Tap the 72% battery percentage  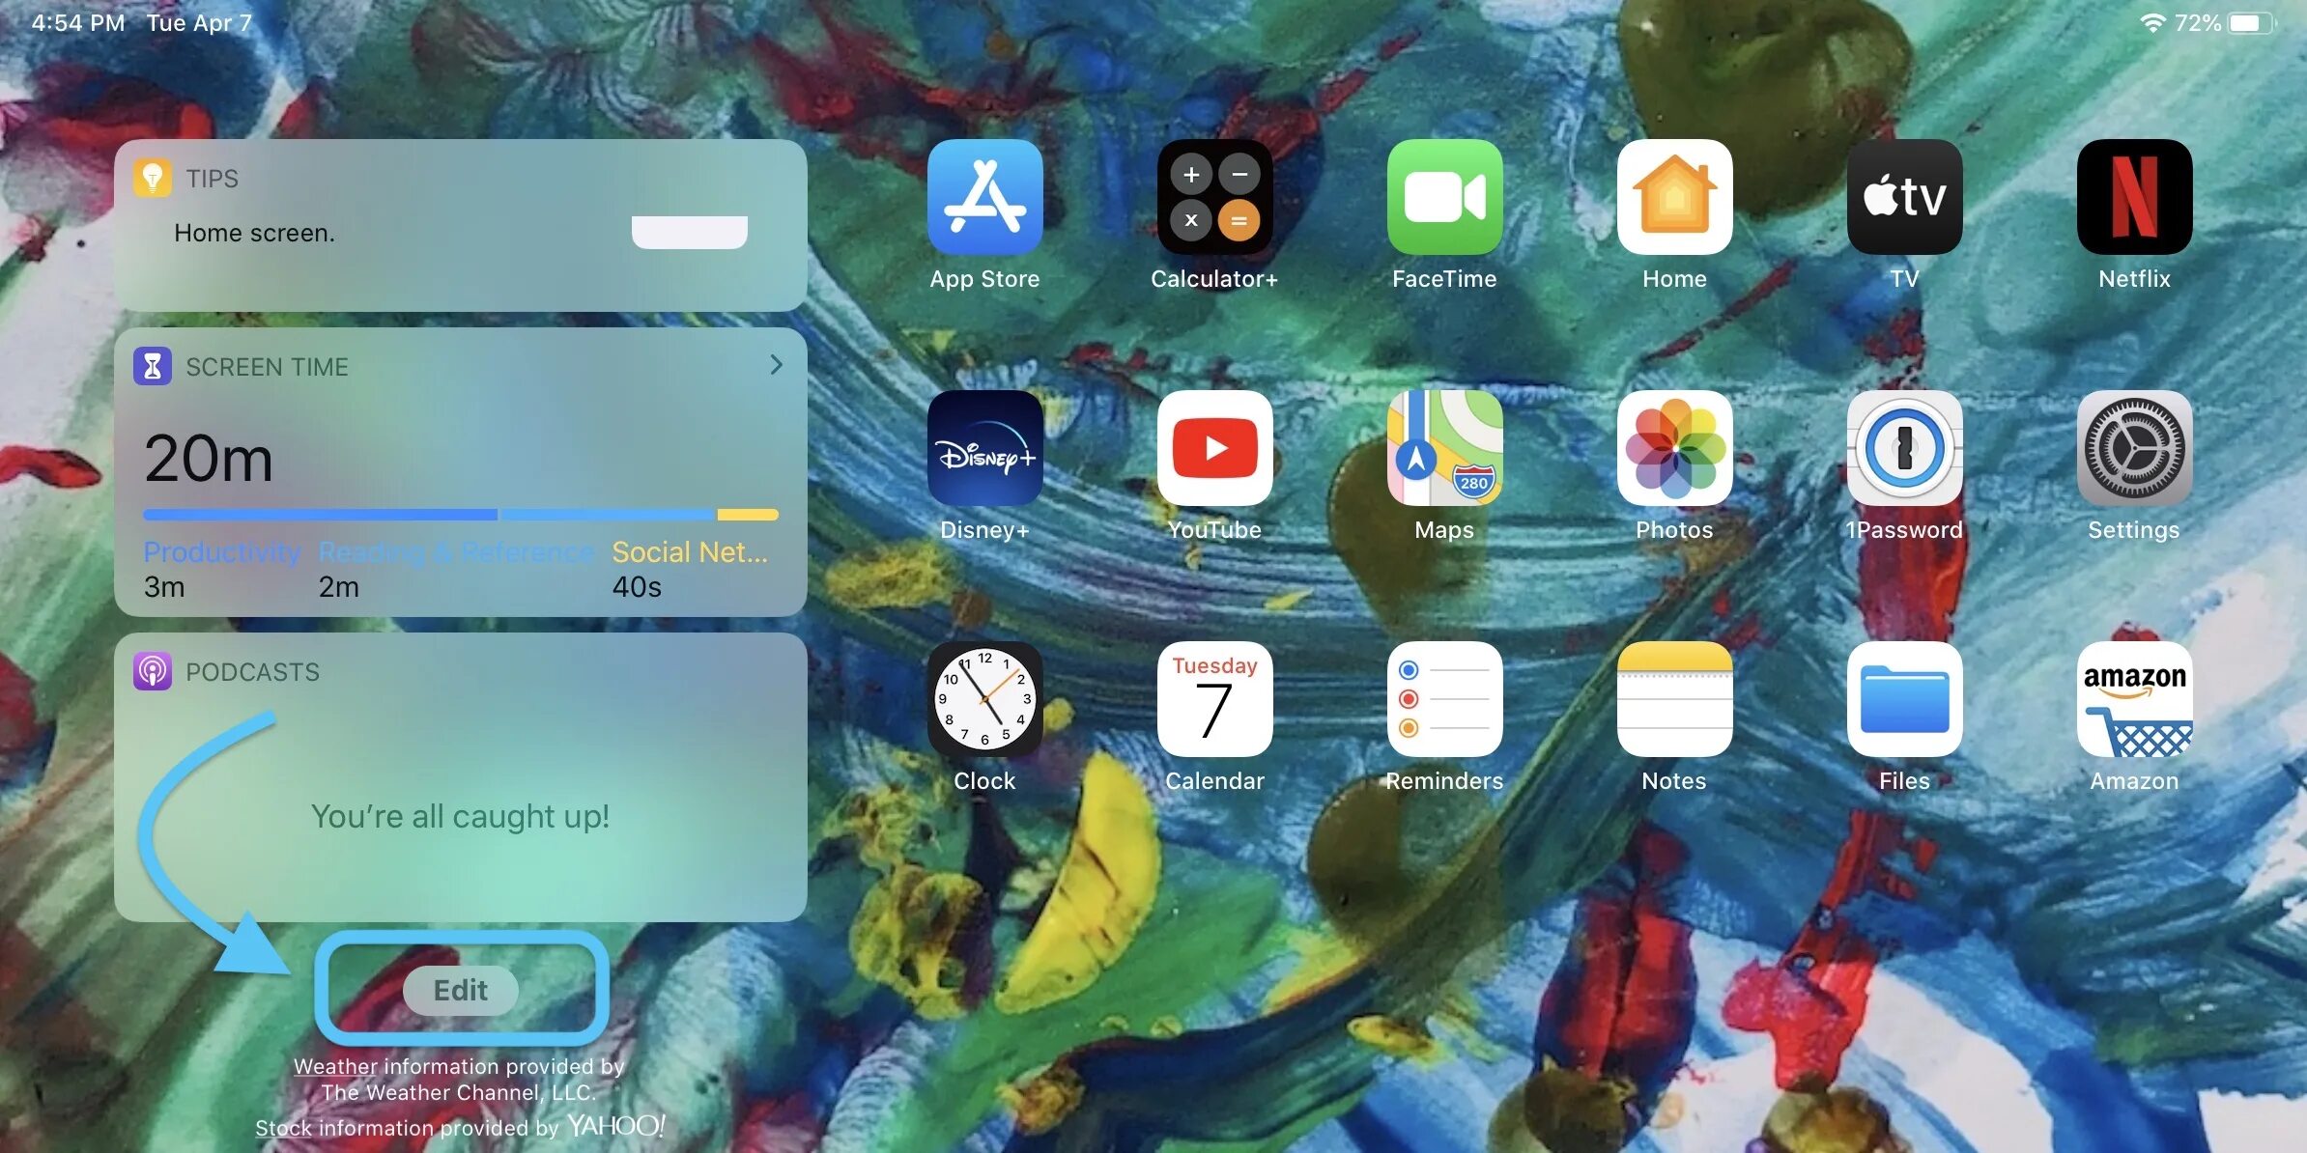coord(2198,22)
